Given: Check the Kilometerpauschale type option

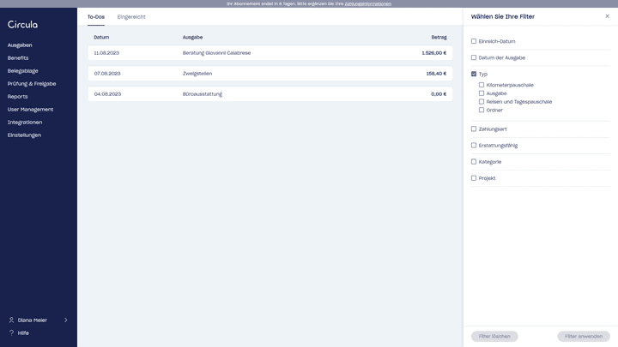Looking at the screenshot, I should coord(482,85).
